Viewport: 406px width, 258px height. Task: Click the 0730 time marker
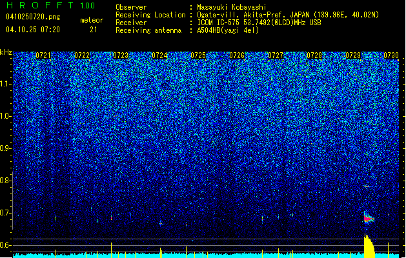click(391, 55)
